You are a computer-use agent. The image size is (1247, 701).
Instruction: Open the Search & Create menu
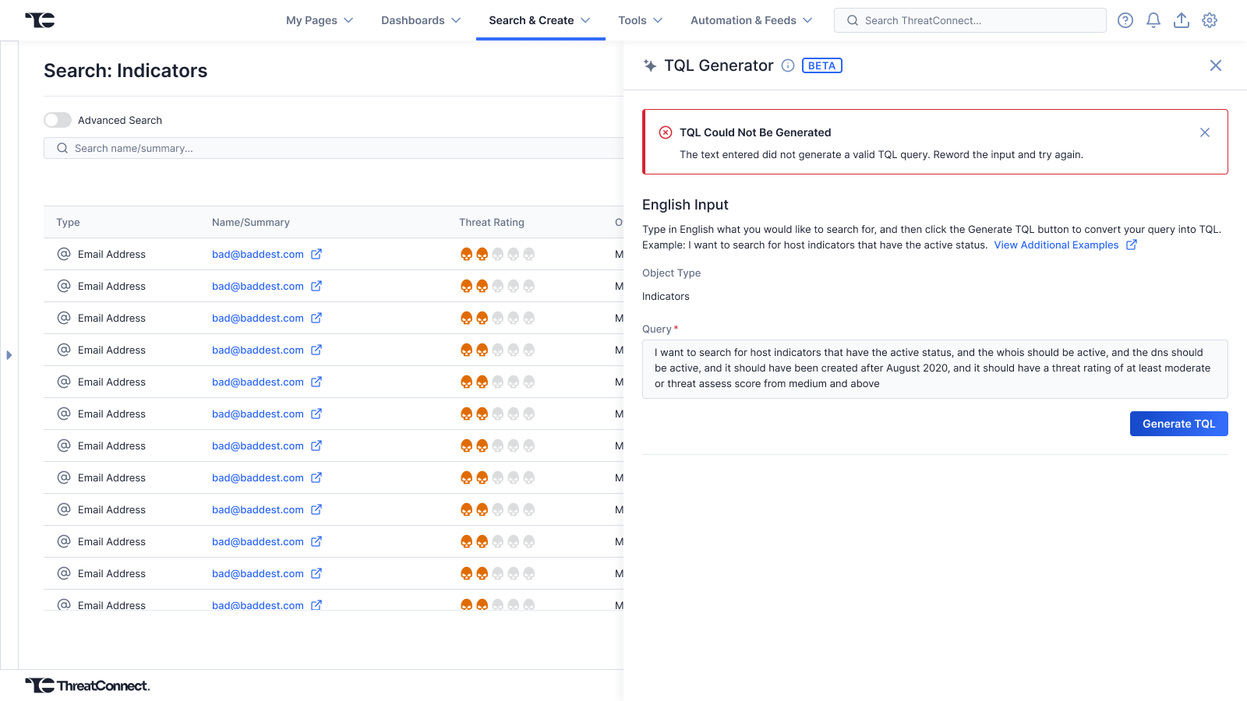[539, 20]
